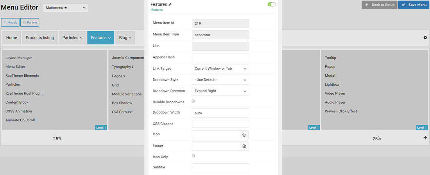The image size is (430, 175).
Task: Open the icon picker for Icon field
Action: point(244,135)
